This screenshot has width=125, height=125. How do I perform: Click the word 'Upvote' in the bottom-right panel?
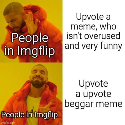(x=93, y=83)
